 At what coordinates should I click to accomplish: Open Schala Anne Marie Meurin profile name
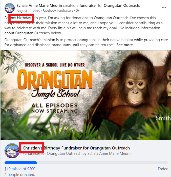(x=39, y=5)
